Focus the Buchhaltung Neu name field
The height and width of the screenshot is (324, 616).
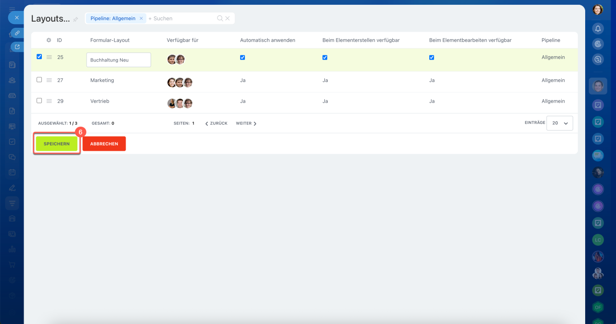click(118, 60)
